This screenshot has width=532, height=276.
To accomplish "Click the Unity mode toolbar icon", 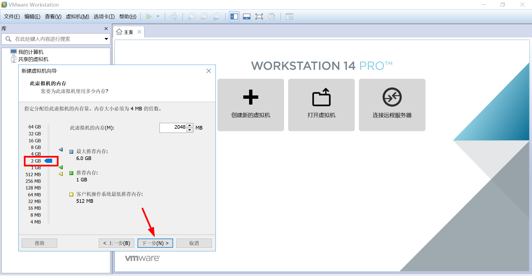I will pos(272,17).
